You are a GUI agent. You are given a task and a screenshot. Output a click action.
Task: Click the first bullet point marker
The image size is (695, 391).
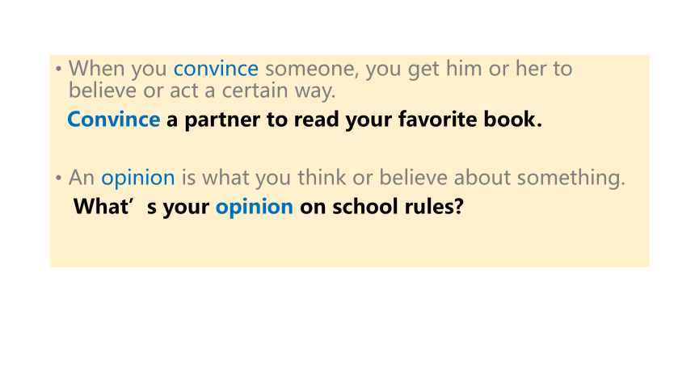[x=58, y=69]
